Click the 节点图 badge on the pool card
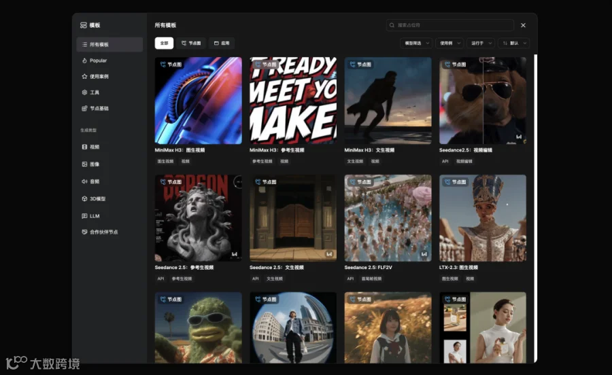The width and height of the screenshot is (612, 375). point(360,182)
